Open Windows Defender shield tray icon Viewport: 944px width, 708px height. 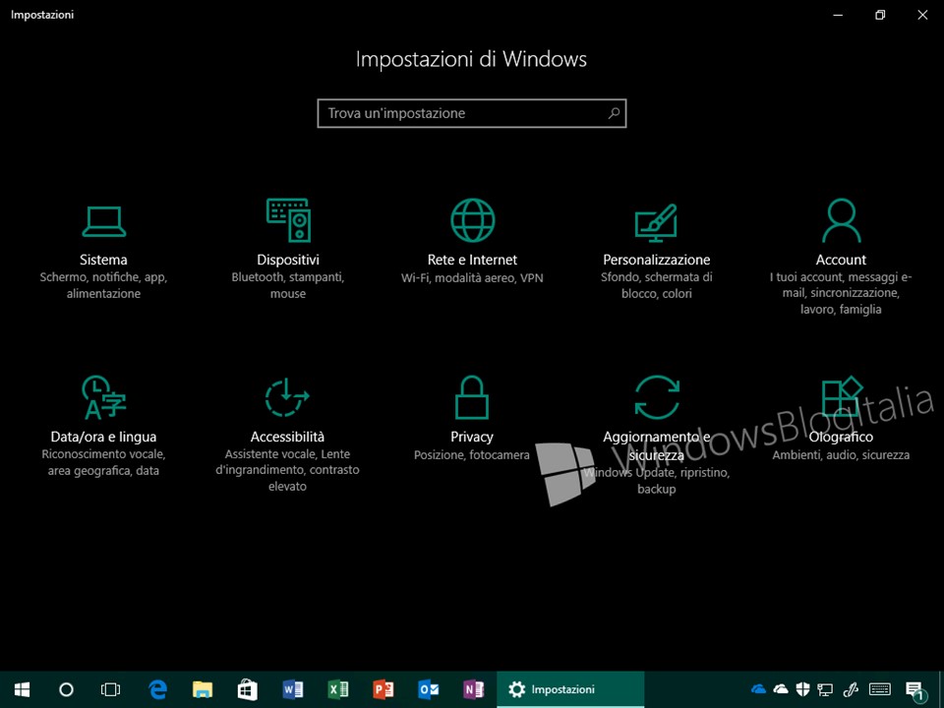803,689
